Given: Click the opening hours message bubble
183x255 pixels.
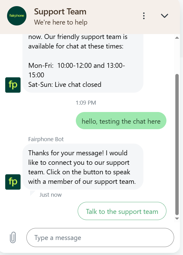Looking at the screenshot, I should tap(83, 63).
